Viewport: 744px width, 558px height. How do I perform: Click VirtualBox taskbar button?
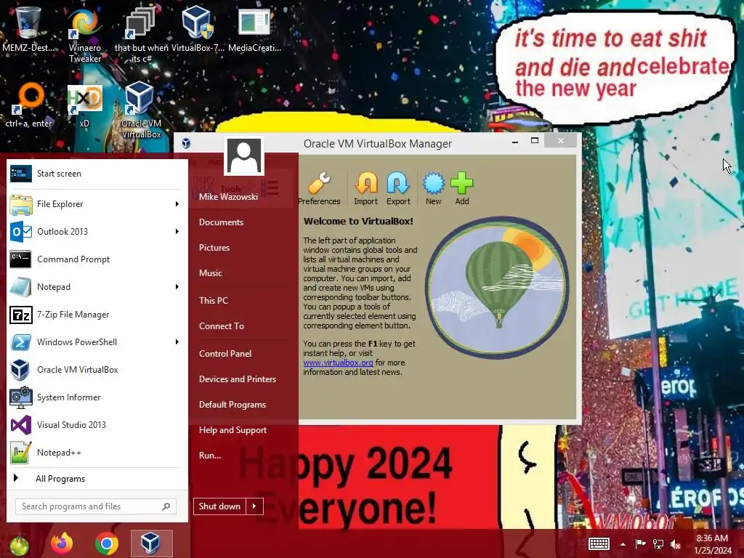(151, 543)
